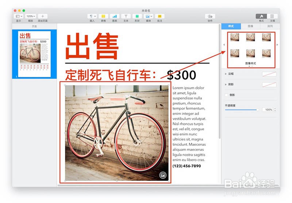This screenshot has width=292, height=203.
Task: Click the 页面 sidebar header
Action: coord(34,26)
